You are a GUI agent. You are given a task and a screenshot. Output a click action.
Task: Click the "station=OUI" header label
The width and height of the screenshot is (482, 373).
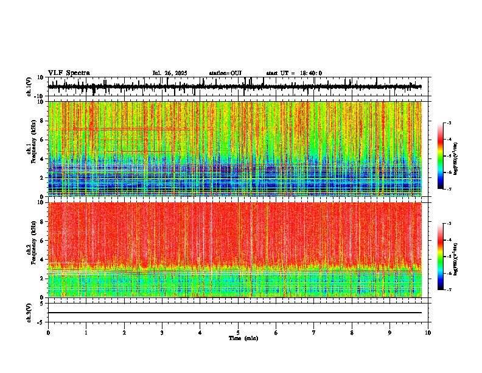[225, 73]
